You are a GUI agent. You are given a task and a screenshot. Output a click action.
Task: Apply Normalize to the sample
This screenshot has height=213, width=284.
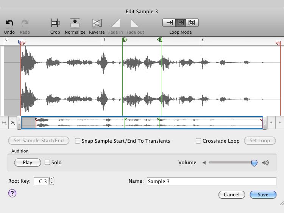[75, 23]
